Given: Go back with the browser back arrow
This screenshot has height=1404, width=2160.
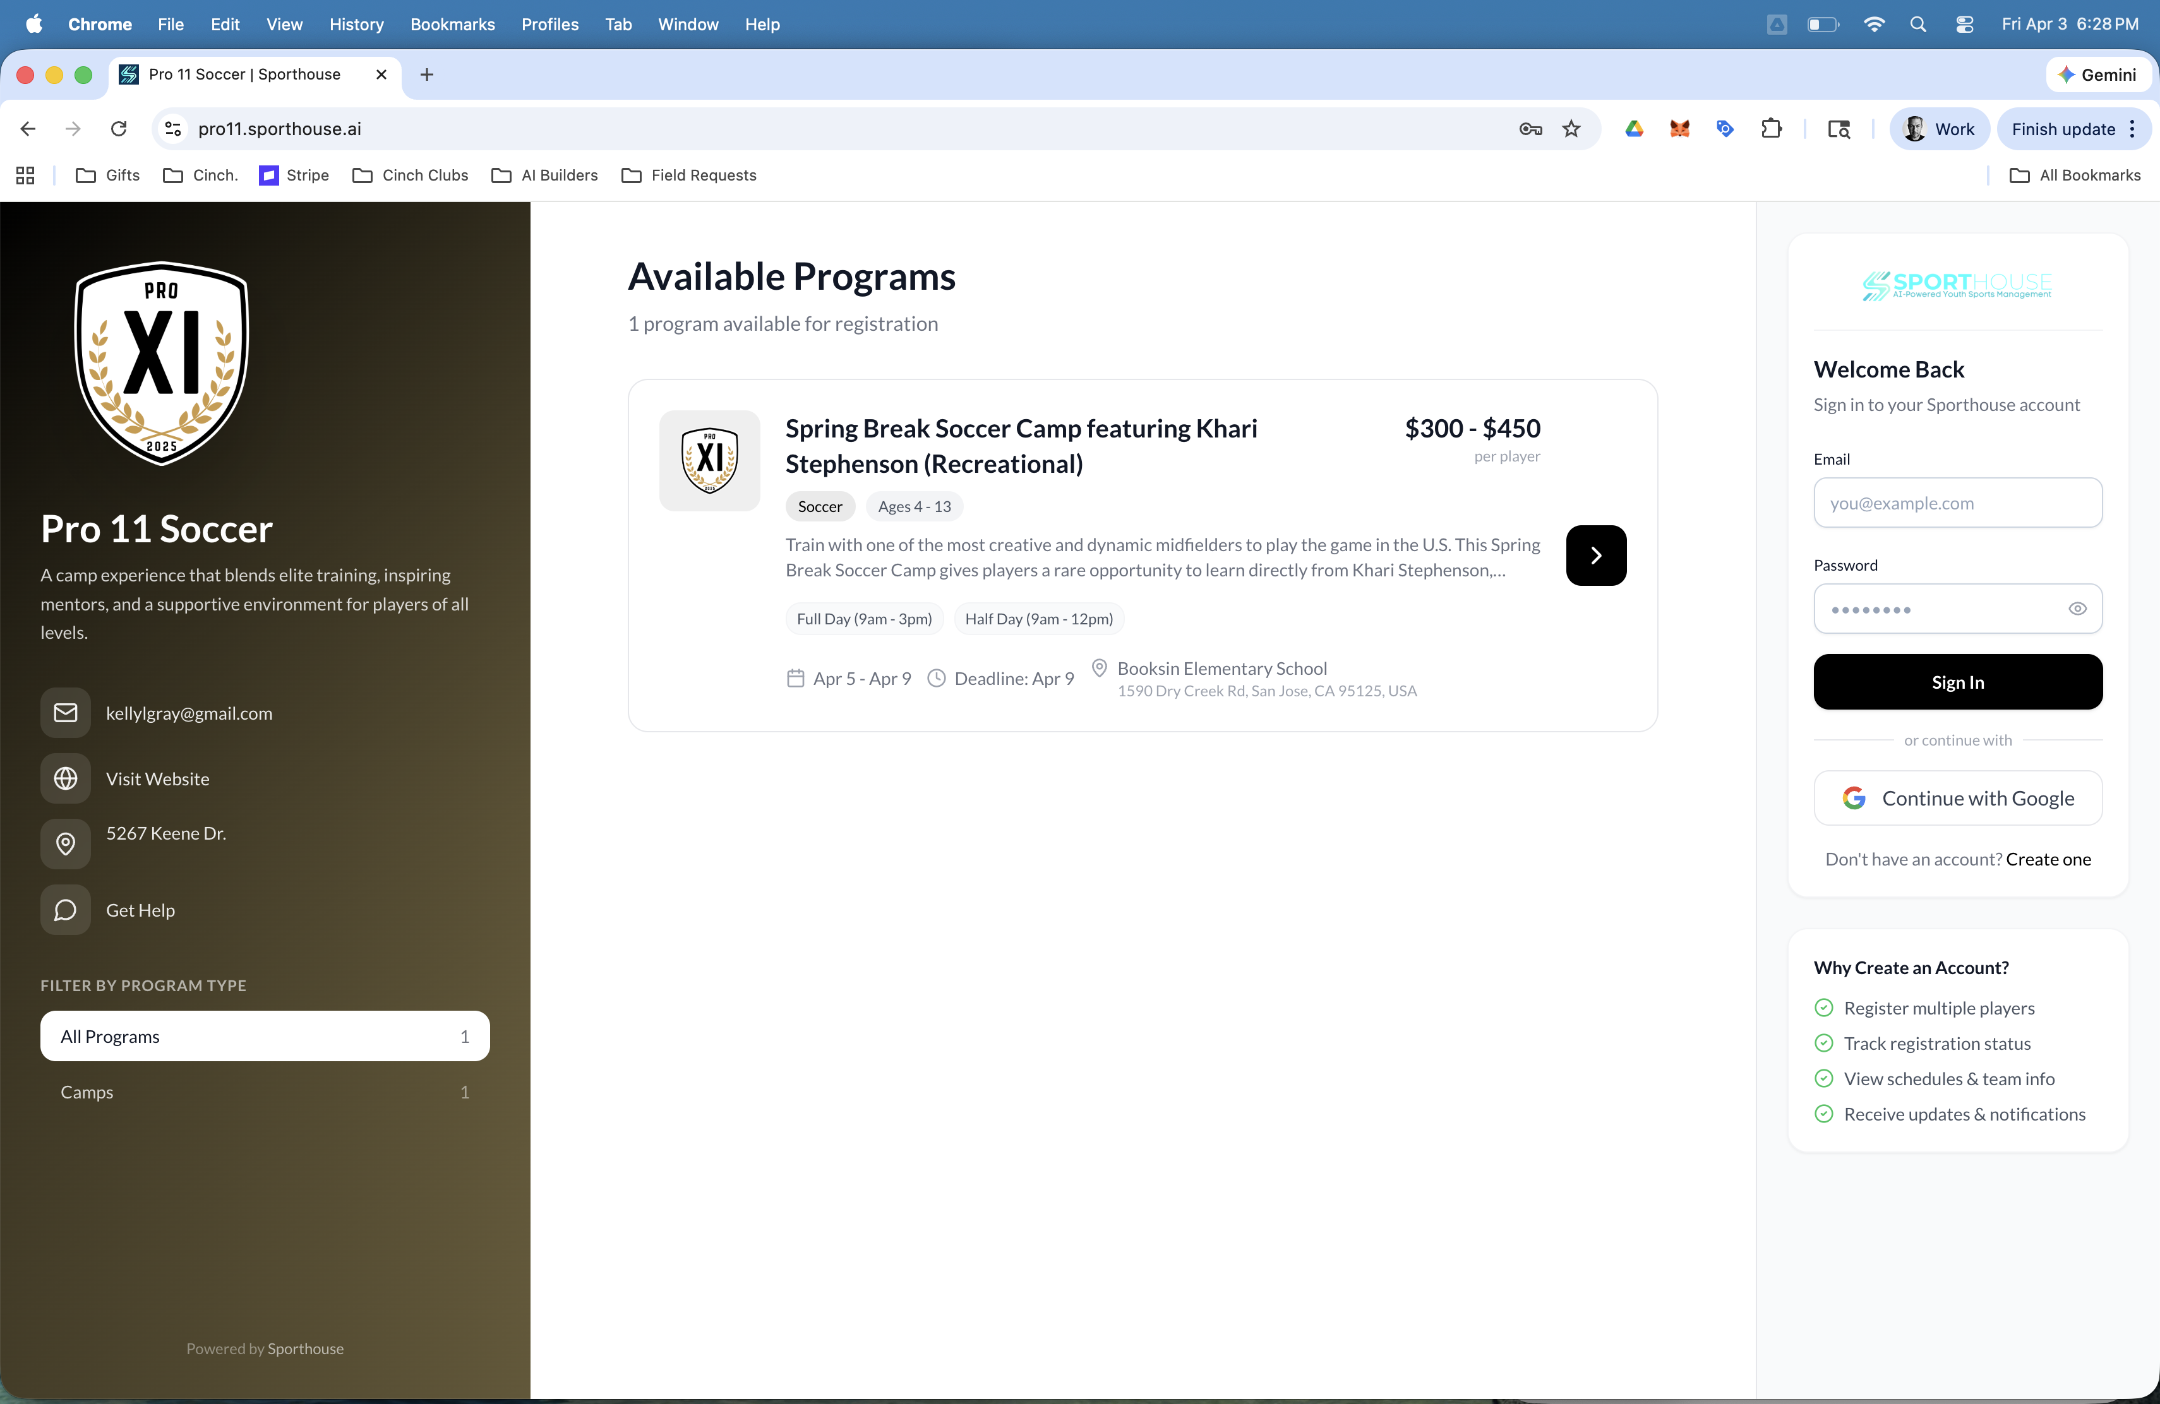Looking at the screenshot, I should (x=28, y=129).
